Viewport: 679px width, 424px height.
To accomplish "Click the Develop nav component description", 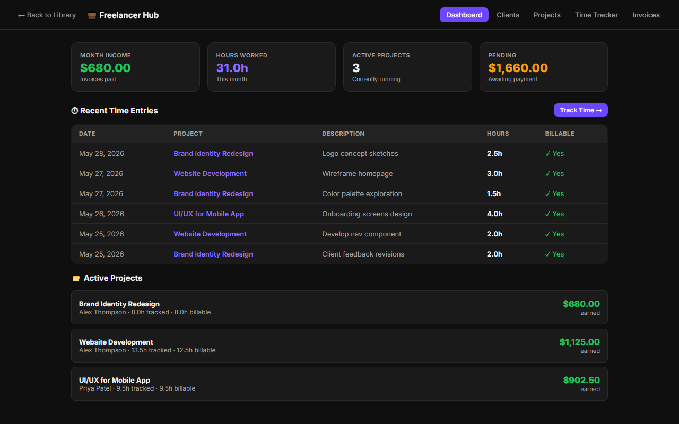I will [362, 234].
